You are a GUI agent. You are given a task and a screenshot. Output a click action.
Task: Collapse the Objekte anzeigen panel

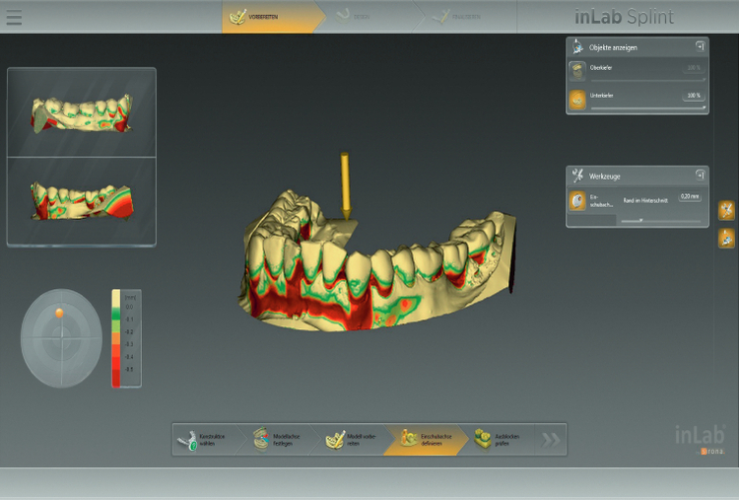pos(700,46)
